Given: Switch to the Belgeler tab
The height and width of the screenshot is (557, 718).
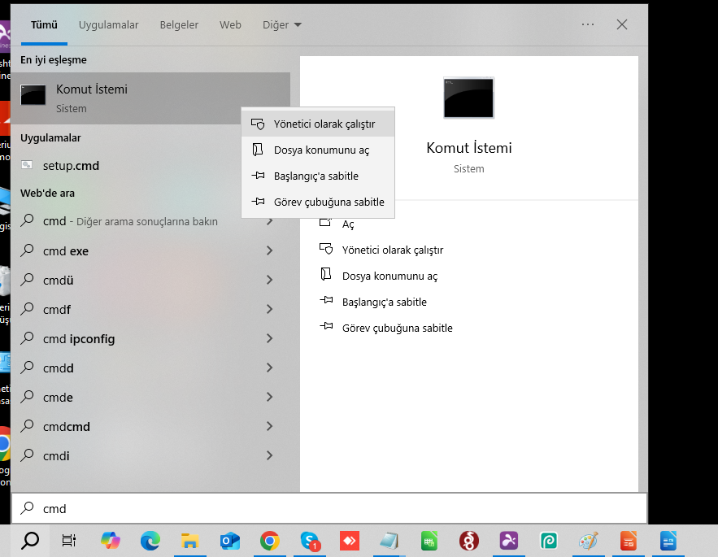Looking at the screenshot, I should tap(179, 24).
